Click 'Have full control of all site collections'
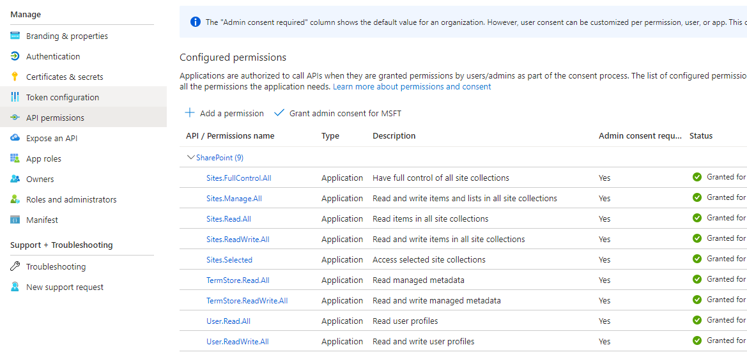Screen dimensions: 747x359 (x=441, y=178)
